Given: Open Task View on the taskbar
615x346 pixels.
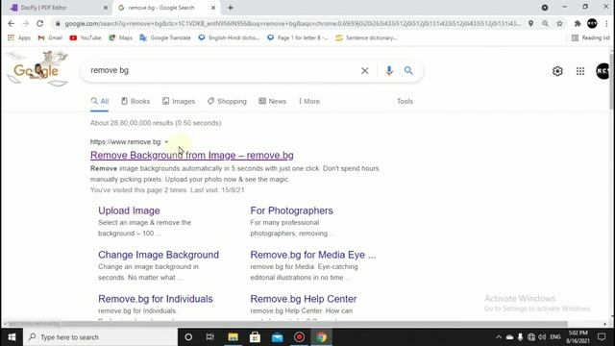Looking at the screenshot, I should [210, 337].
